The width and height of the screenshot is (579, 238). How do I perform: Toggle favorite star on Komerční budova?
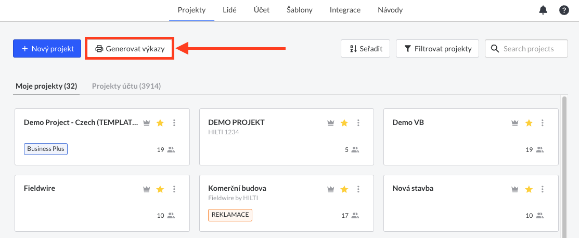[344, 189]
